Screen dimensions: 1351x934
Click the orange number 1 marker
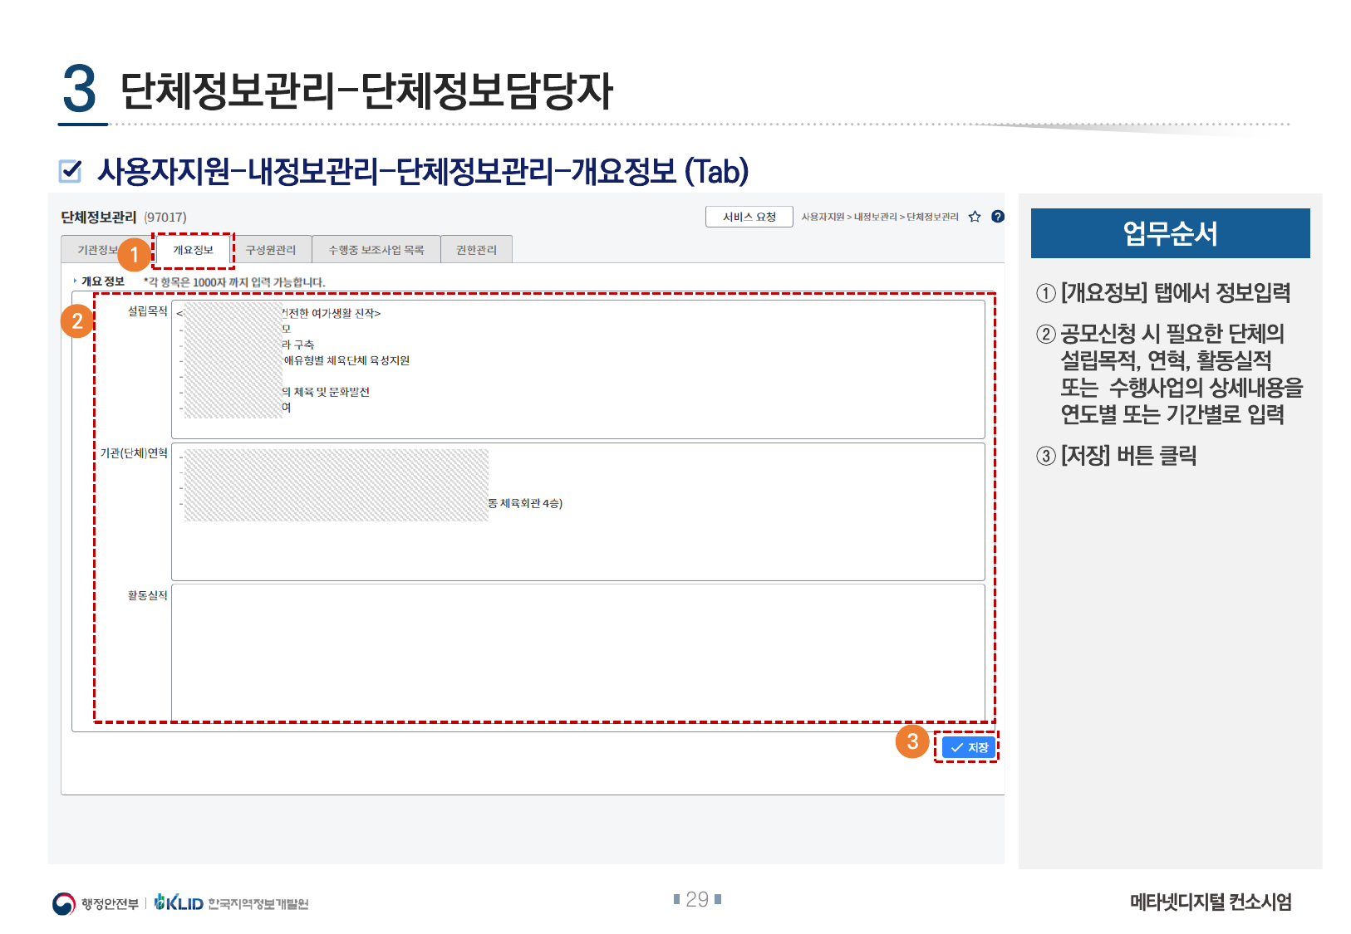point(134,255)
